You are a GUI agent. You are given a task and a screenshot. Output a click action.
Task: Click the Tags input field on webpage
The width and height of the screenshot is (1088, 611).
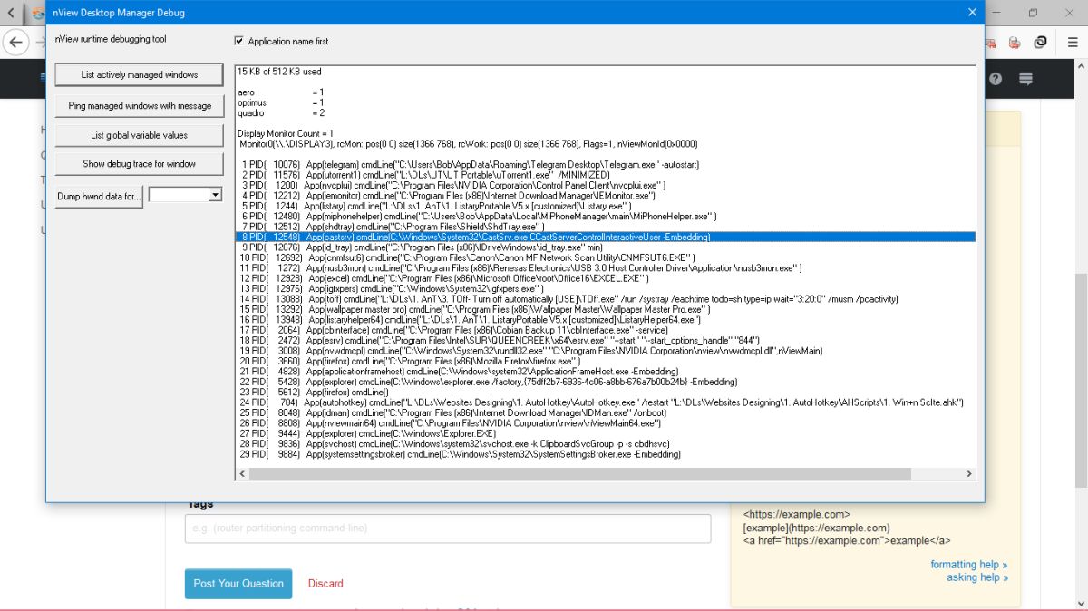click(448, 529)
